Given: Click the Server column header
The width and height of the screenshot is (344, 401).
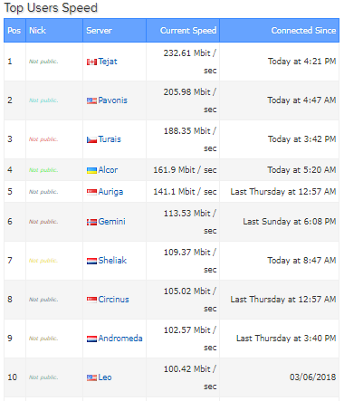Looking at the screenshot, I should tap(114, 31).
